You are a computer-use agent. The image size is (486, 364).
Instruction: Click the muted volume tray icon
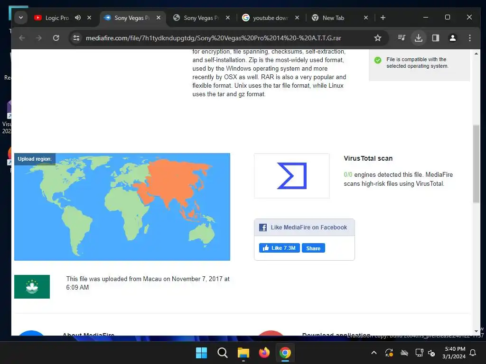431,353
